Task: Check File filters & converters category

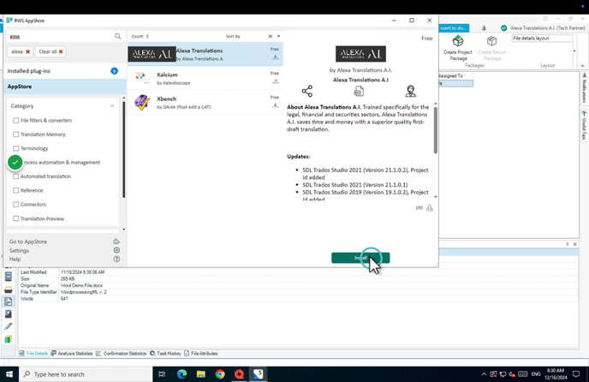Action: click(15, 120)
